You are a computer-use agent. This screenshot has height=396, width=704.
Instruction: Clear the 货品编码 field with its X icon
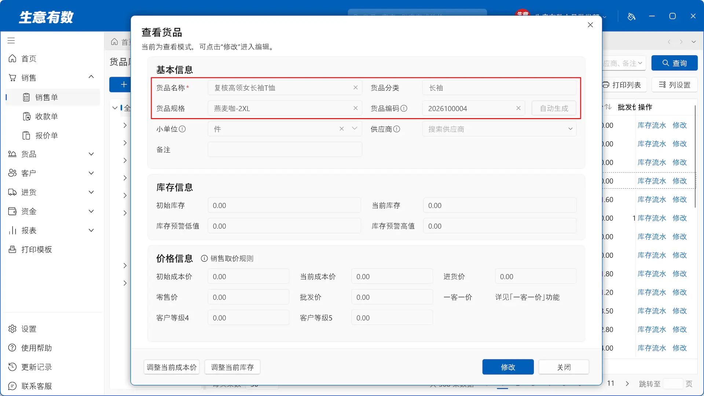coord(518,108)
